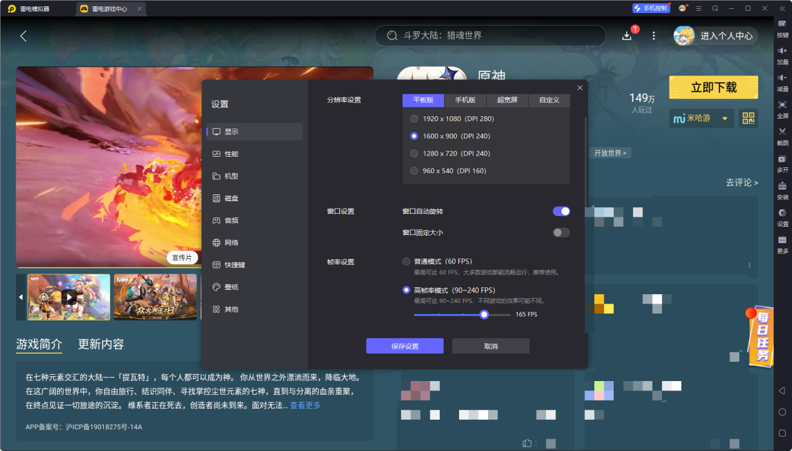Click the FPS slider handle at 165
The height and width of the screenshot is (451, 792).
(484, 314)
